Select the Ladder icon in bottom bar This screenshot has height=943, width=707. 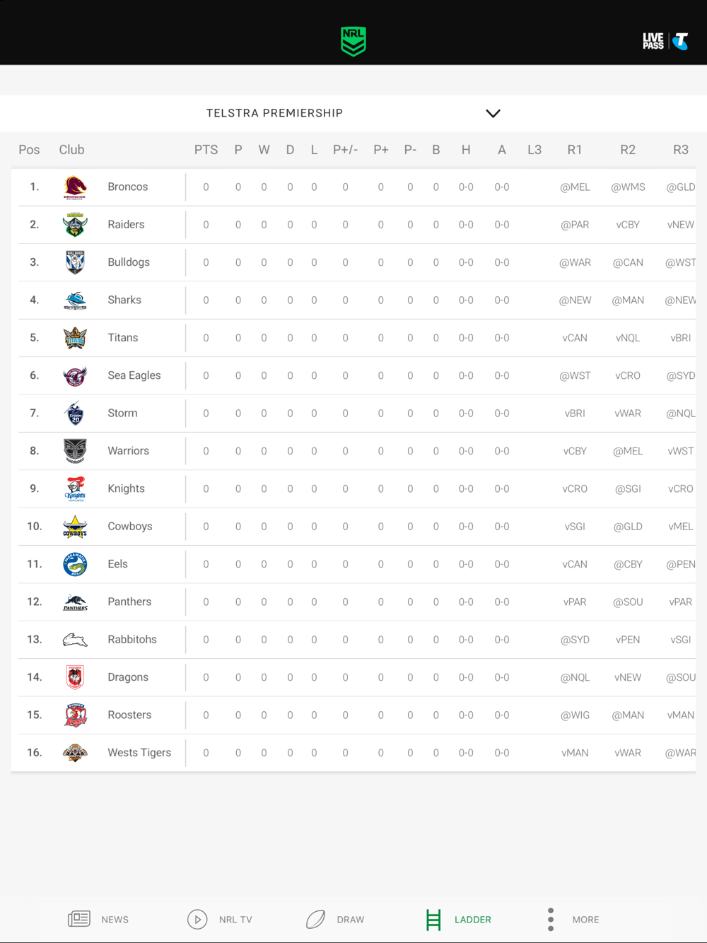point(433,920)
